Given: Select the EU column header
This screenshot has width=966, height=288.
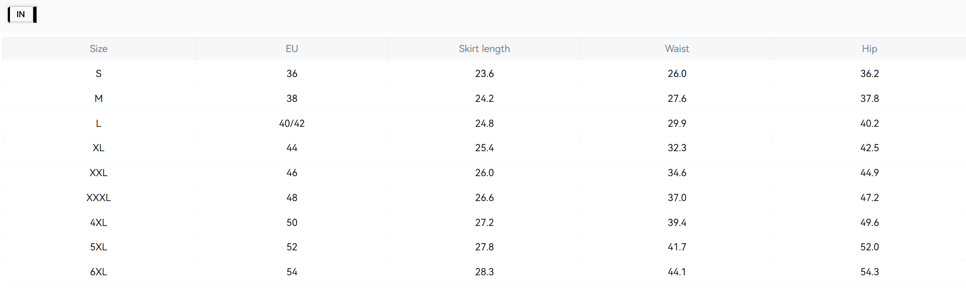Looking at the screenshot, I should click(292, 49).
